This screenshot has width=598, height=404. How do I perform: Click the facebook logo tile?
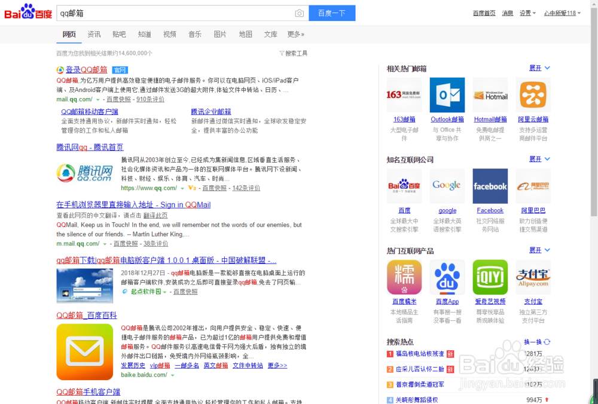click(490, 186)
